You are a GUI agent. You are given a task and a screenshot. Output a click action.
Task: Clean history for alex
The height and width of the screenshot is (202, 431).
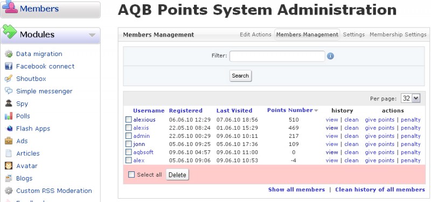click(x=351, y=161)
